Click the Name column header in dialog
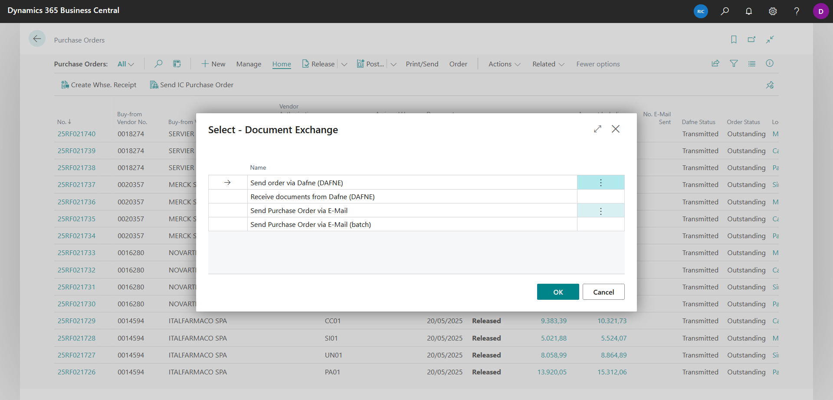 (258, 167)
